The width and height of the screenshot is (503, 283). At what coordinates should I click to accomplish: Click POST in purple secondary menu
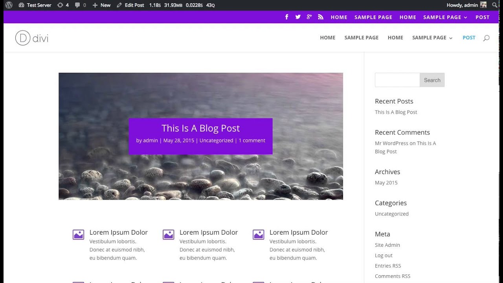(483, 17)
